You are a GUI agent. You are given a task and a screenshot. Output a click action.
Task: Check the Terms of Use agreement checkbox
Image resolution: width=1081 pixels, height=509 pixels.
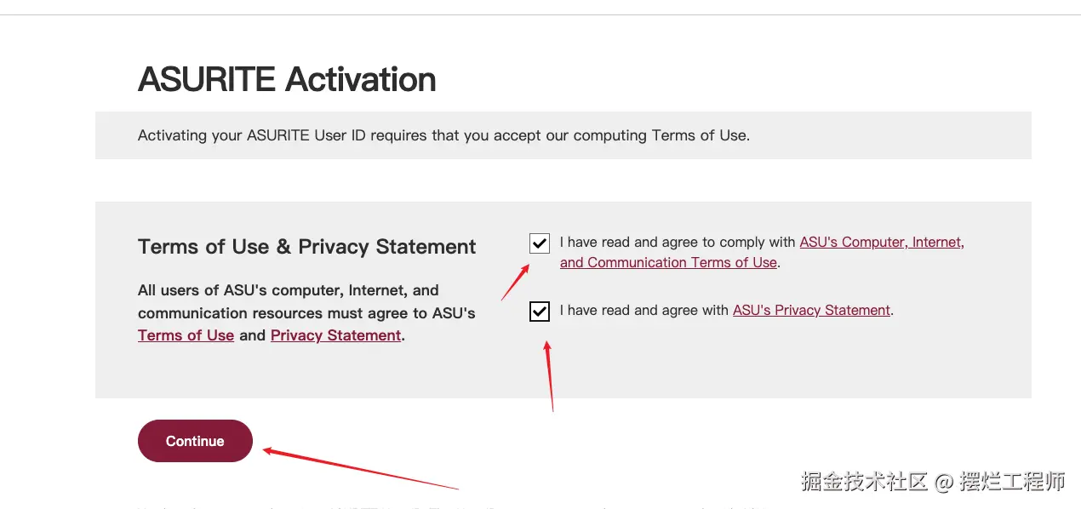tap(539, 244)
